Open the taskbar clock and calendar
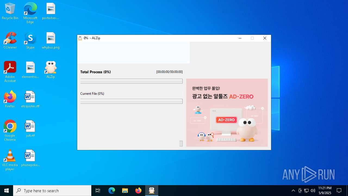The height and width of the screenshot is (196, 348). click(325, 191)
